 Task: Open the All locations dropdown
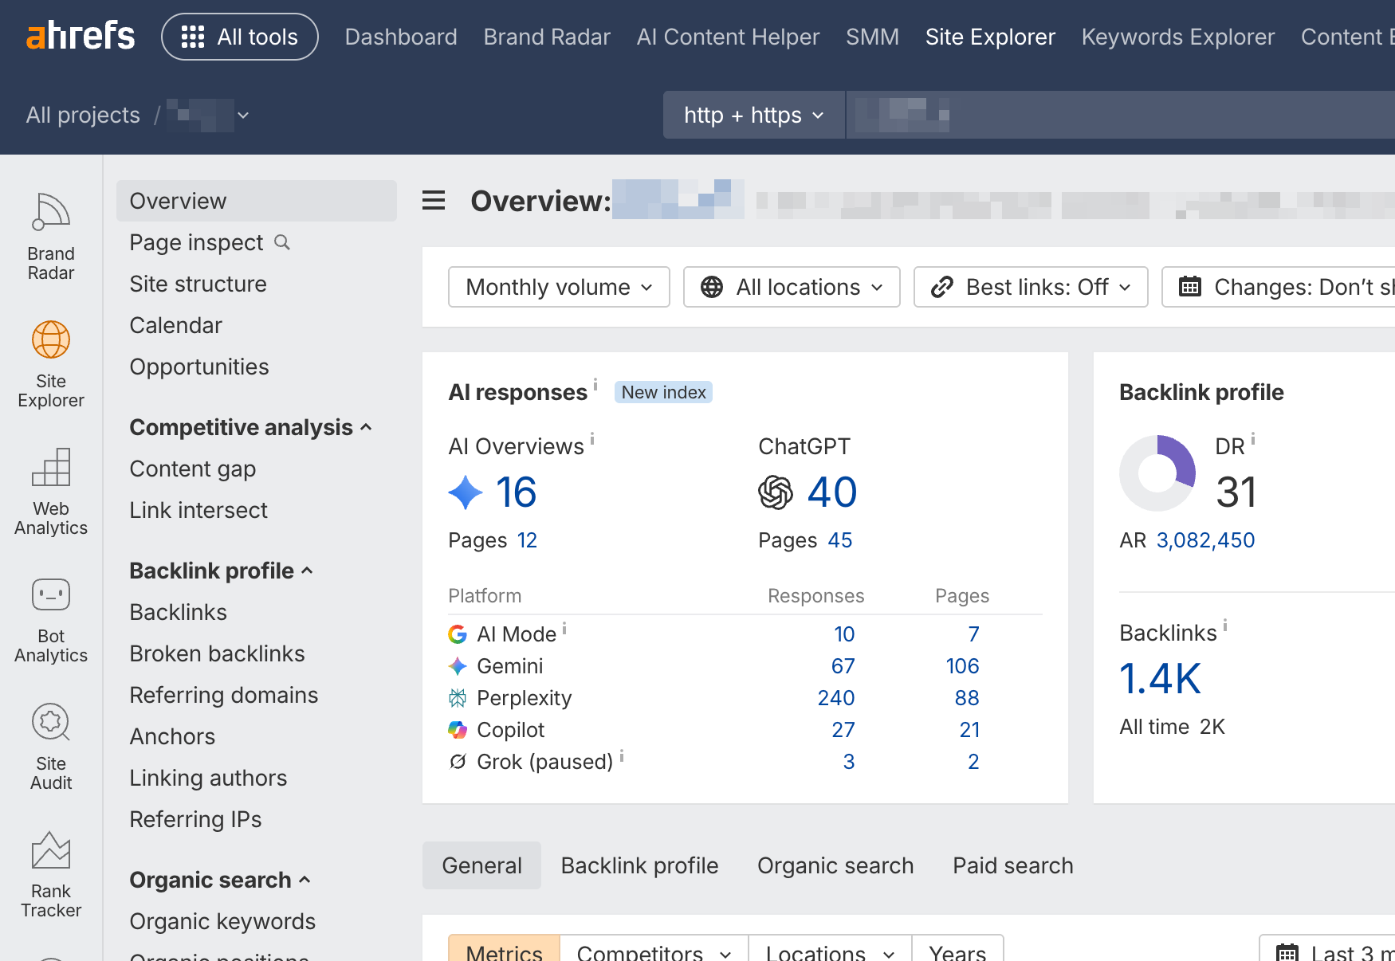click(792, 287)
